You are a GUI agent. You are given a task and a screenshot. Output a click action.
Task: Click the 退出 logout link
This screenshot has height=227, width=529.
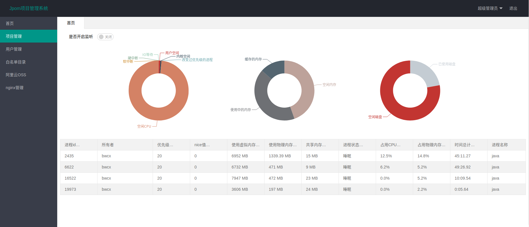tap(513, 8)
